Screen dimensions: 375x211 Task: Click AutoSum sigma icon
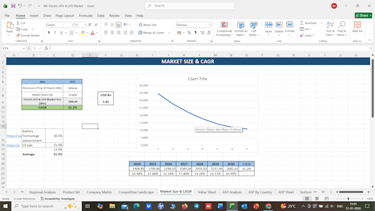pos(302,23)
